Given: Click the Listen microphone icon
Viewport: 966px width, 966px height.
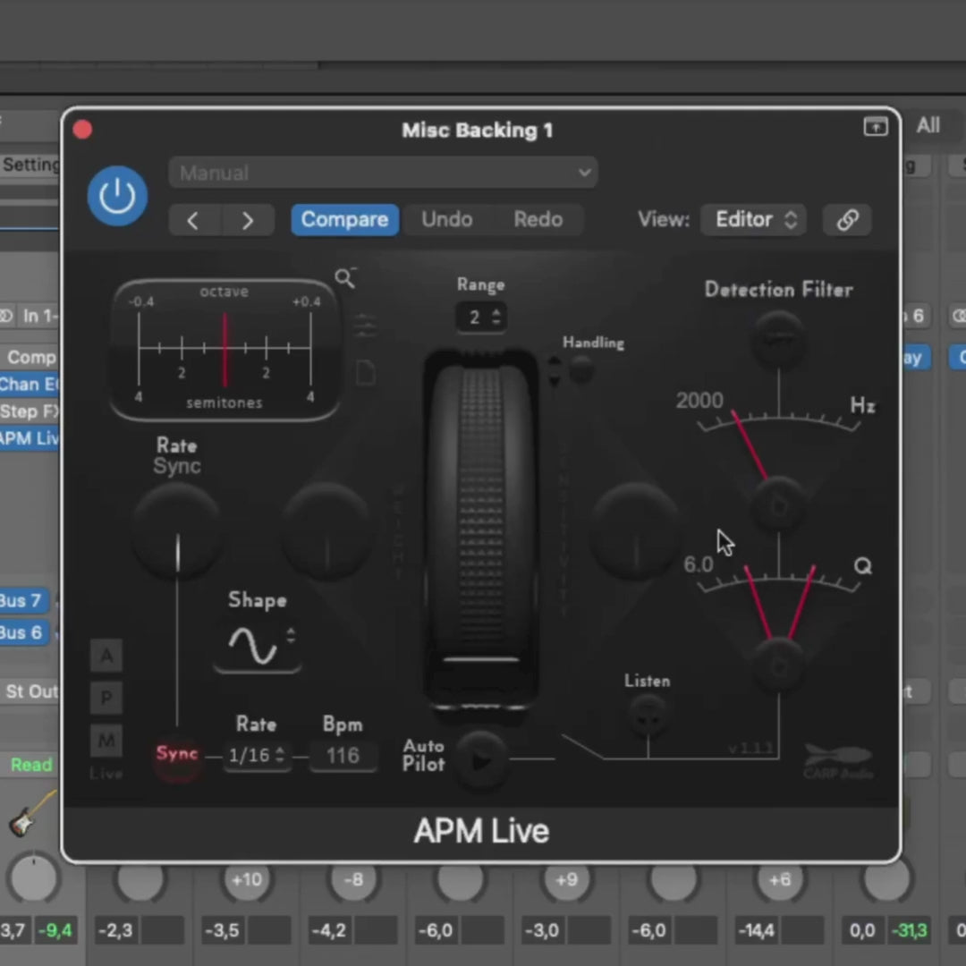Looking at the screenshot, I should point(647,716).
